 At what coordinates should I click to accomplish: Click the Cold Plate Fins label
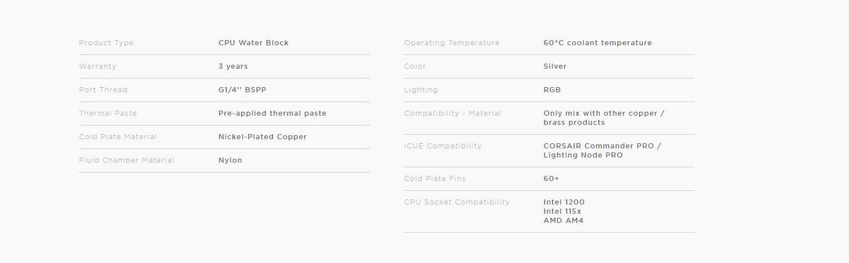coord(435,179)
